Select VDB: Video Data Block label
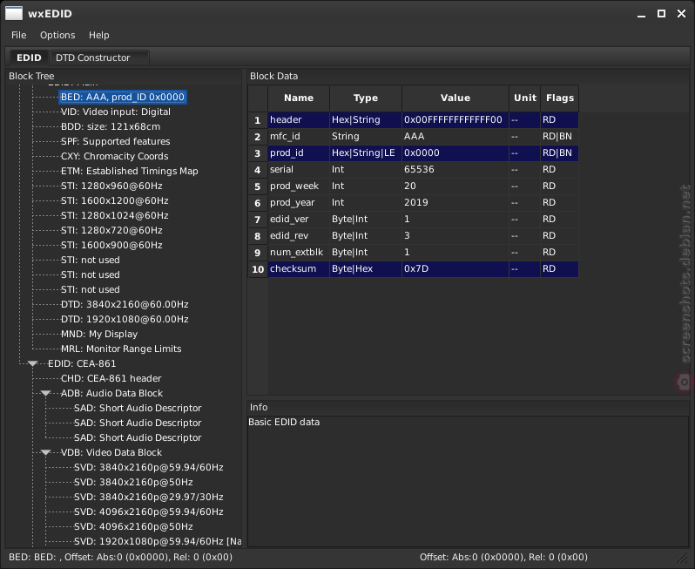 111,452
